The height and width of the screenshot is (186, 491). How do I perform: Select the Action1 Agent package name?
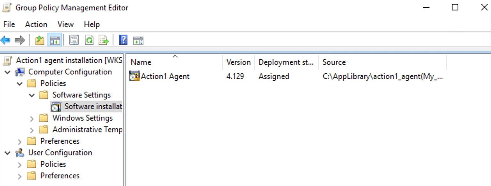[x=165, y=76]
